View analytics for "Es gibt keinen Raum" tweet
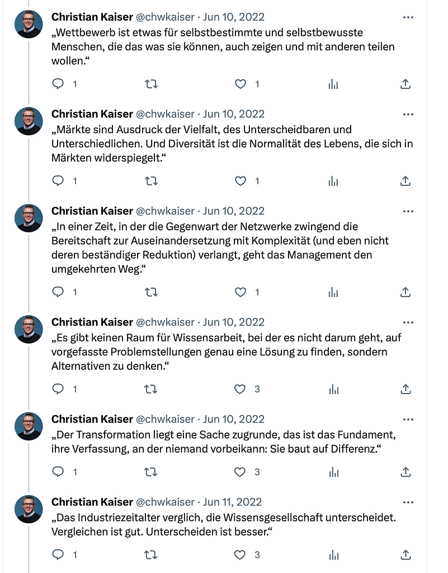 (x=333, y=389)
